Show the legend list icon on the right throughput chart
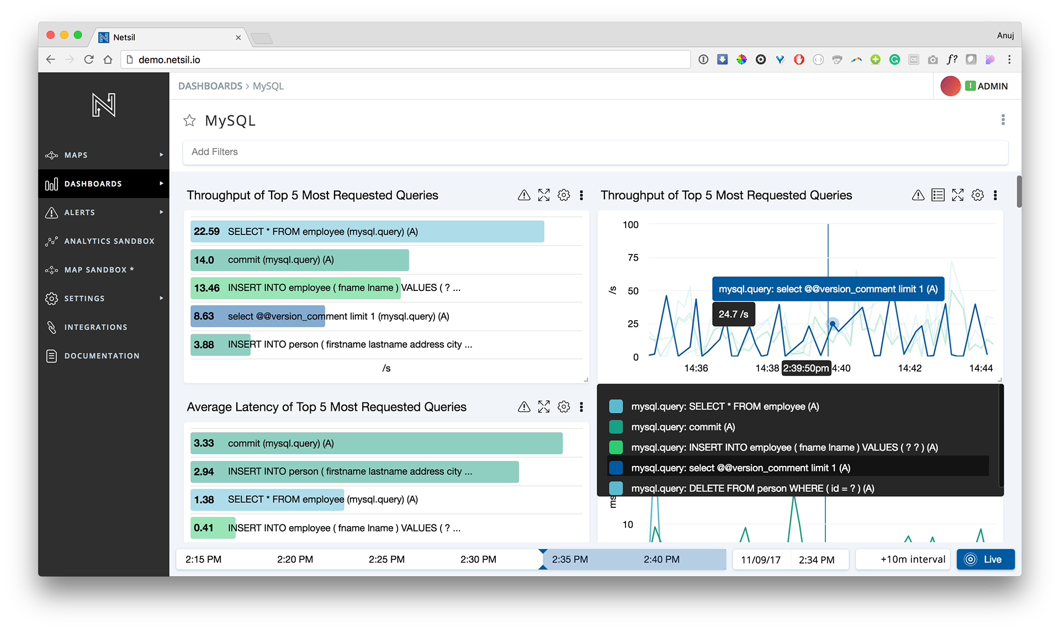This screenshot has width=1060, height=631. [x=937, y=195]
